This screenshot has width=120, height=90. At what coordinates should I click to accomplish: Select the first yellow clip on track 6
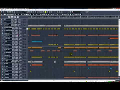click(x=29, y=29)
